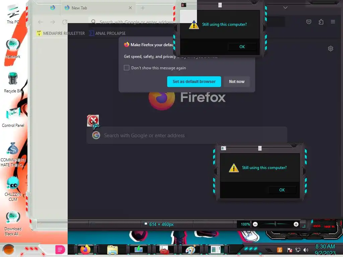Open the Firefox extensions puzzle icon
Viewport: 343px width, 257px height.
pos(321,22)
